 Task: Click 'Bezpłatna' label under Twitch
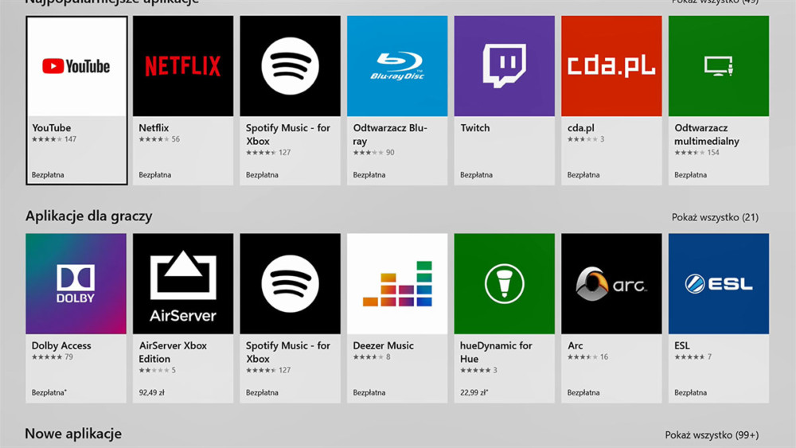coord(476,174)
